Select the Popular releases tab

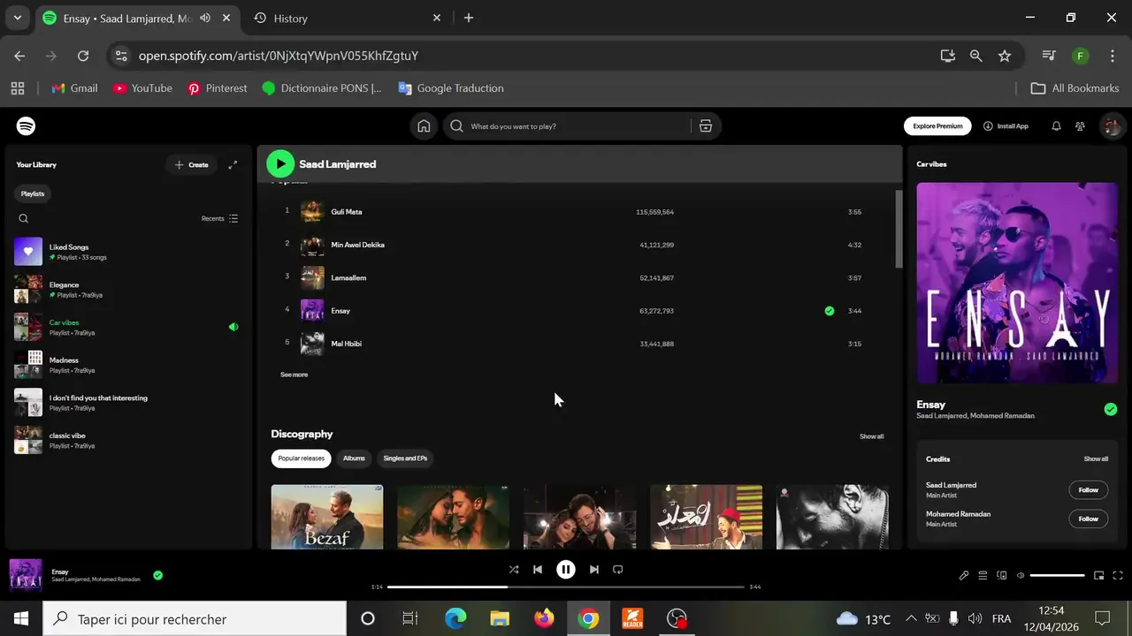tap(302, 458)
